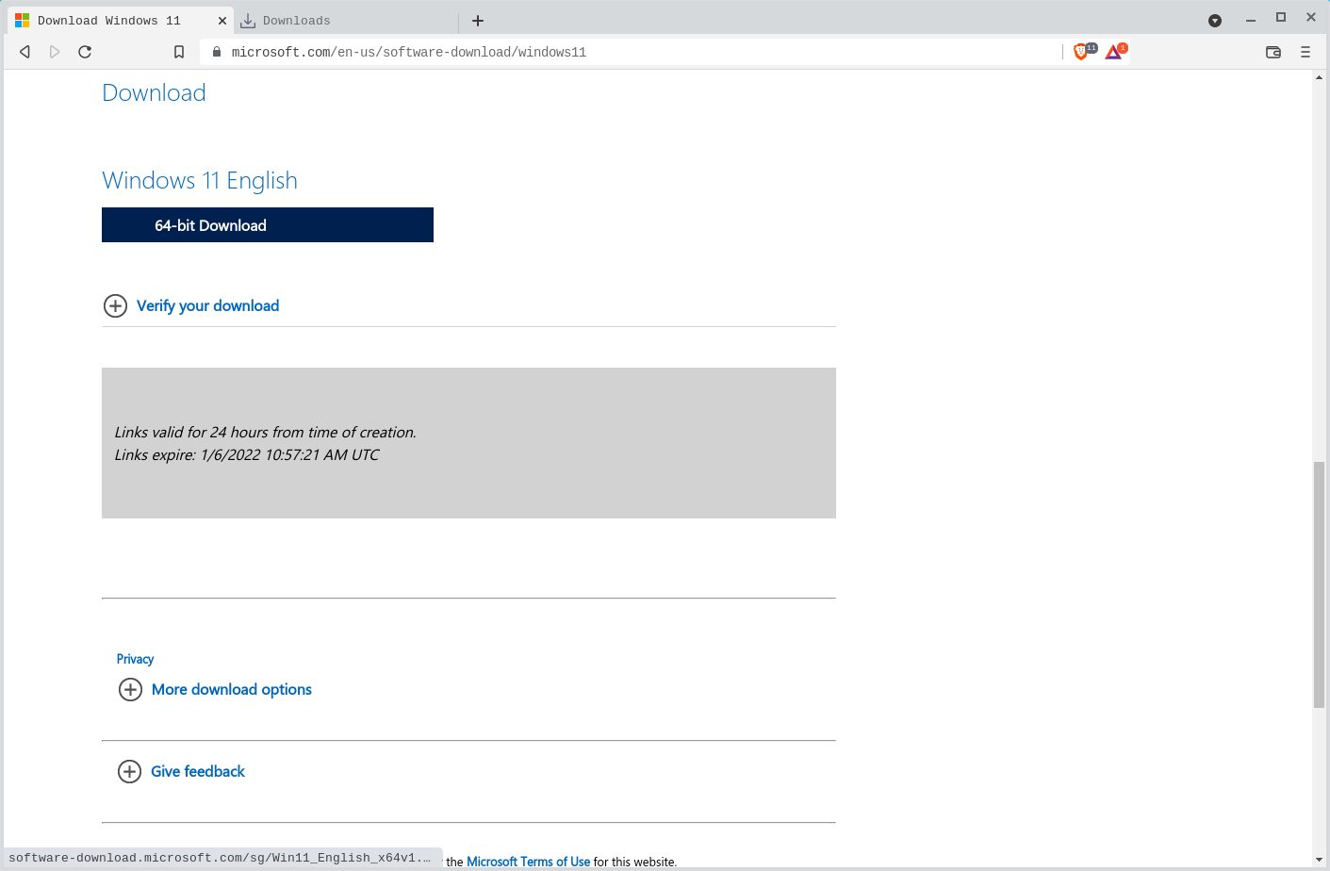Click the new tab plus icon
Image resolution: width=1330 pixels, height=871 pixels.
pyautogui.click(x=478, y=21)
